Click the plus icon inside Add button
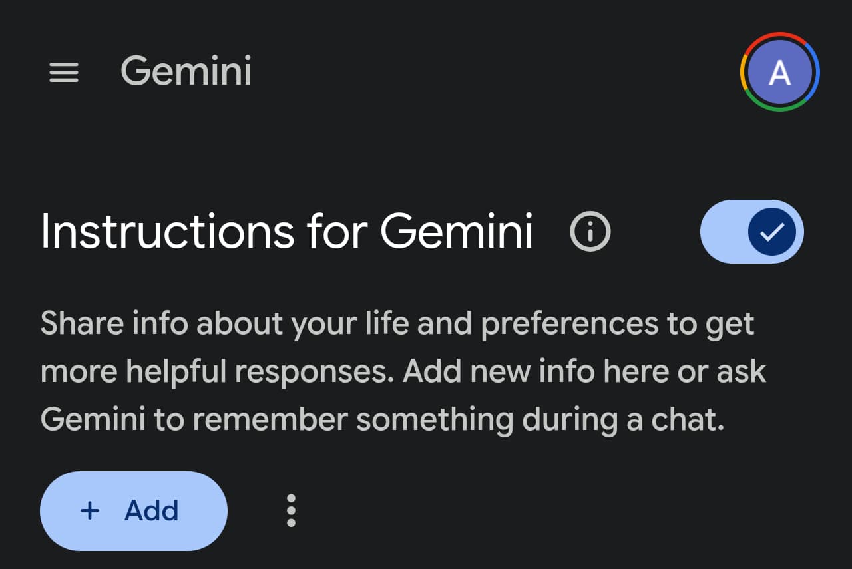The width and height of the screenshot is (852, 569). coord(89,511)
